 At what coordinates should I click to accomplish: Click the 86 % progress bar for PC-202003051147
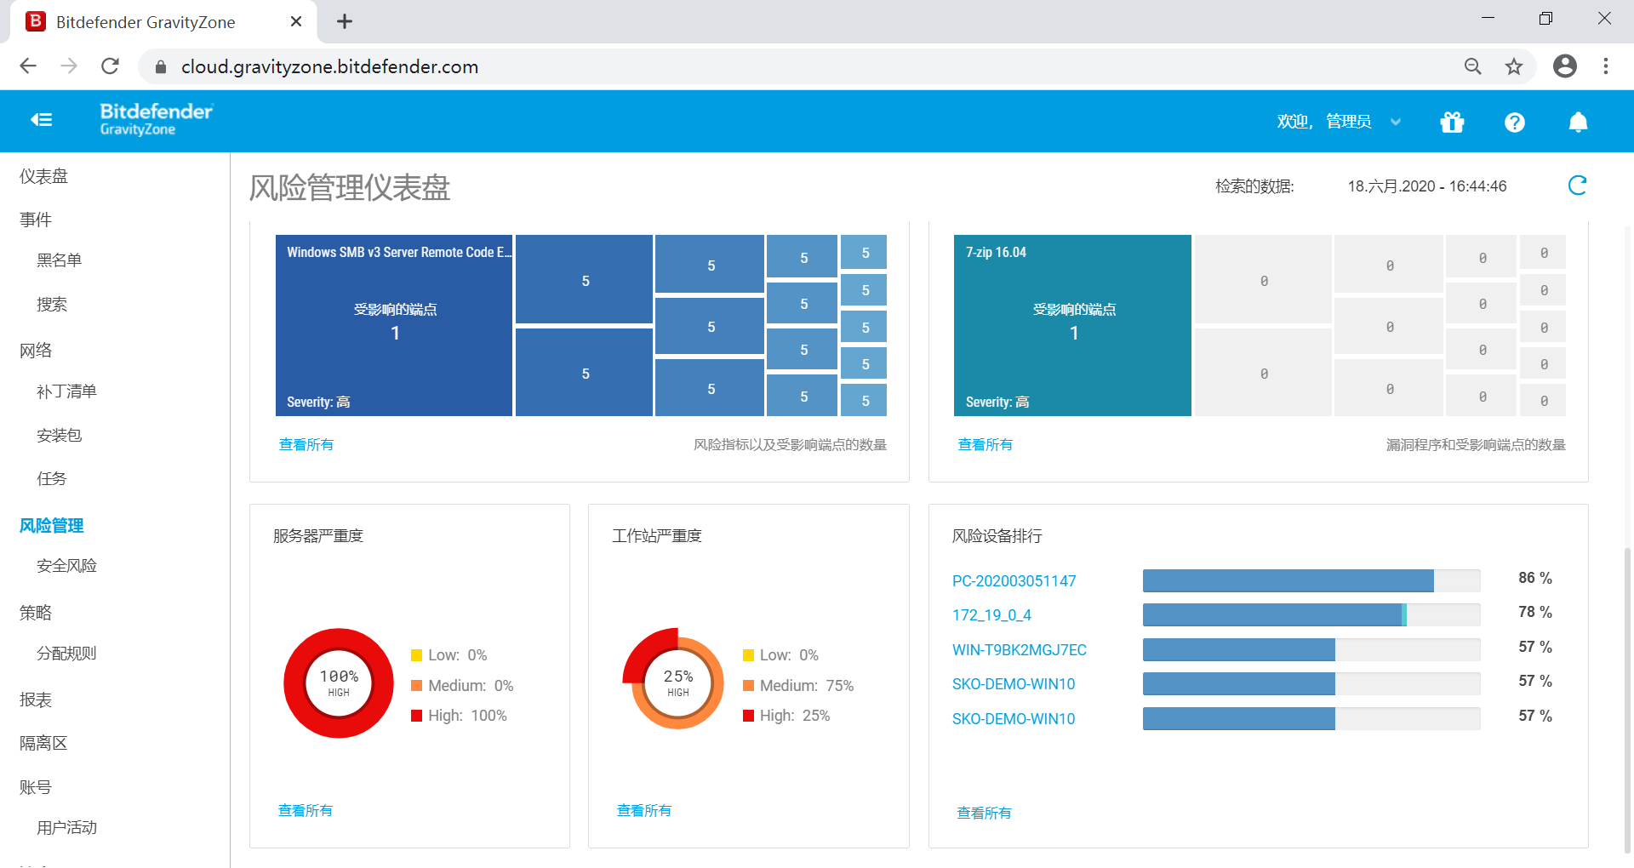pos(1311,580)
